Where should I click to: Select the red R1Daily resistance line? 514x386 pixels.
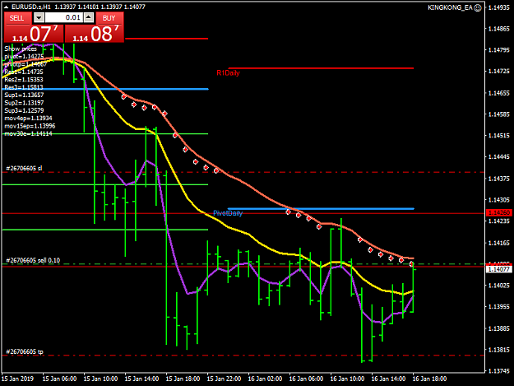321,68
